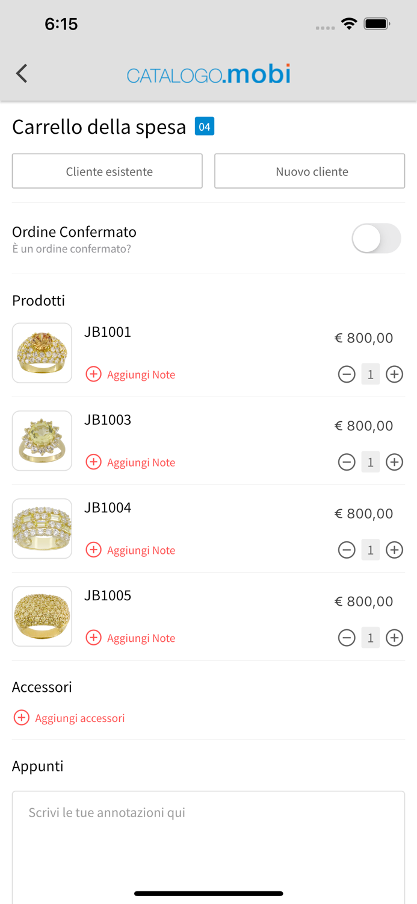Click the cart item count badge 04
Viewport: 417px width, 904px height.
click(x=204, y=127)
